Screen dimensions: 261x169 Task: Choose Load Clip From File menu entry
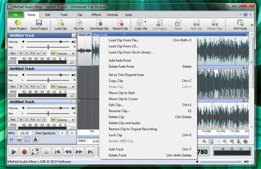click(123, 40)
